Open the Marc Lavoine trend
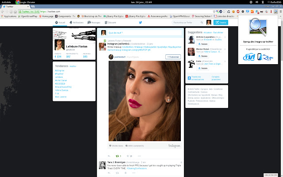 click(61, 97)
